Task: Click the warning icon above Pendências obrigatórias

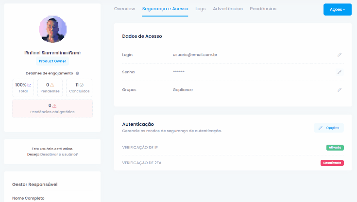Action: tap(54, 106)
